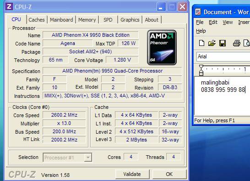The height and width of the screenshot is (181, 250).
Task: Click the Arial font box in WordPad
Action: (x=223, y=57)
